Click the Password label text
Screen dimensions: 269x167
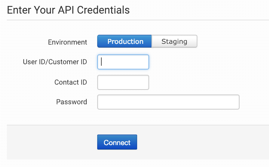72,102
